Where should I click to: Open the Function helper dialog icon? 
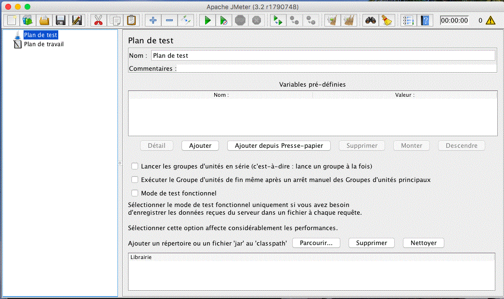click(409, 20)
